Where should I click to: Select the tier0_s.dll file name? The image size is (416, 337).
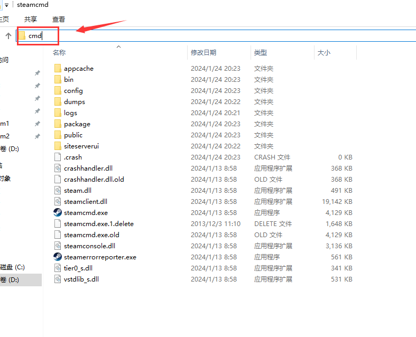(78, 268)
